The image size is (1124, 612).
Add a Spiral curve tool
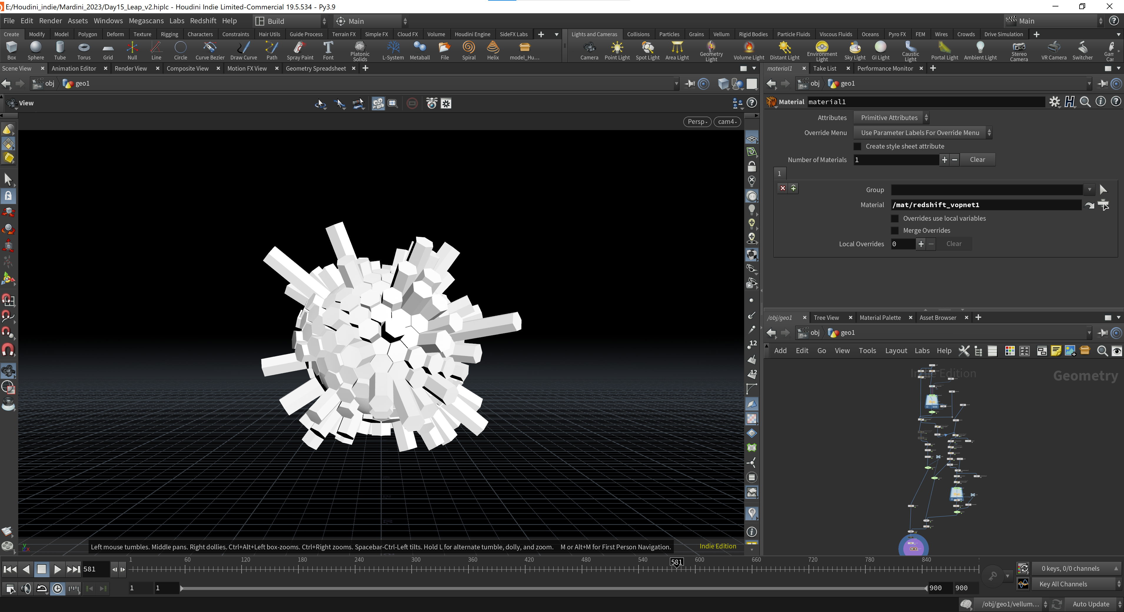[x=469, y=51]
